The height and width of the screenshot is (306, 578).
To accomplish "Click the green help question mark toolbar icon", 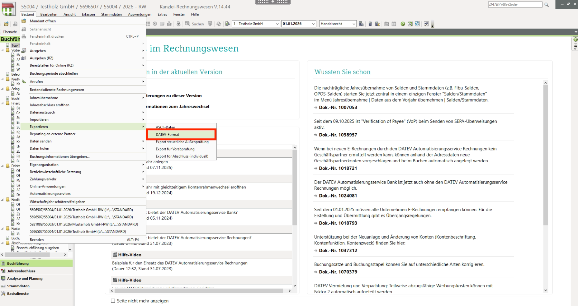I will 403,24.
